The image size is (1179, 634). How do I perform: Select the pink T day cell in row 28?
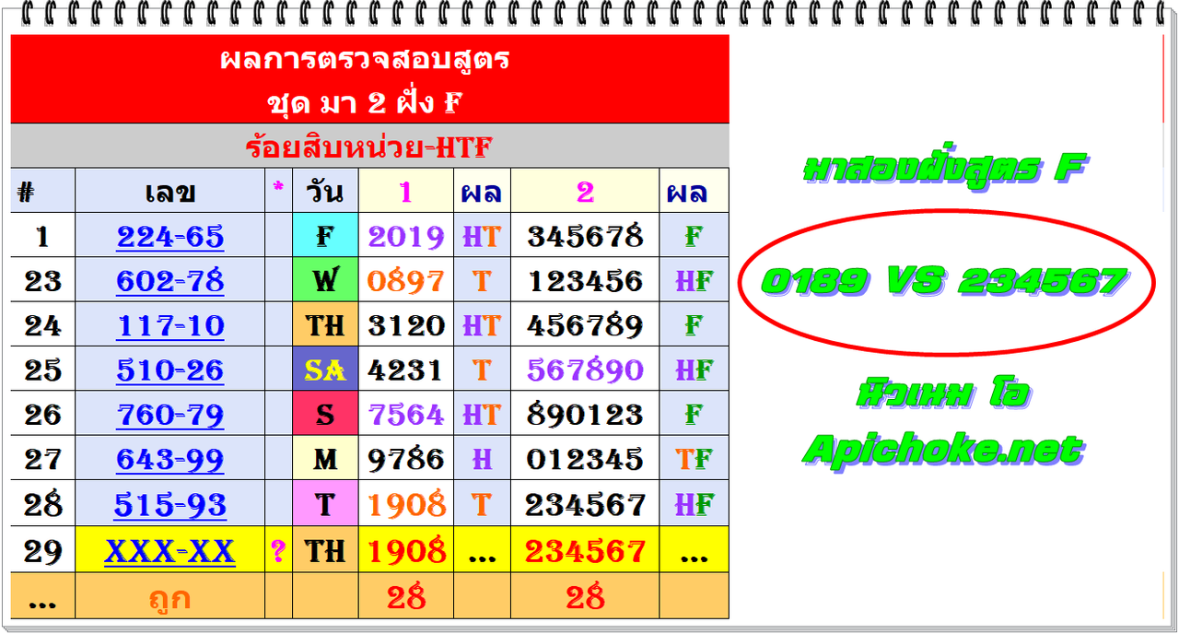[325, 505]
